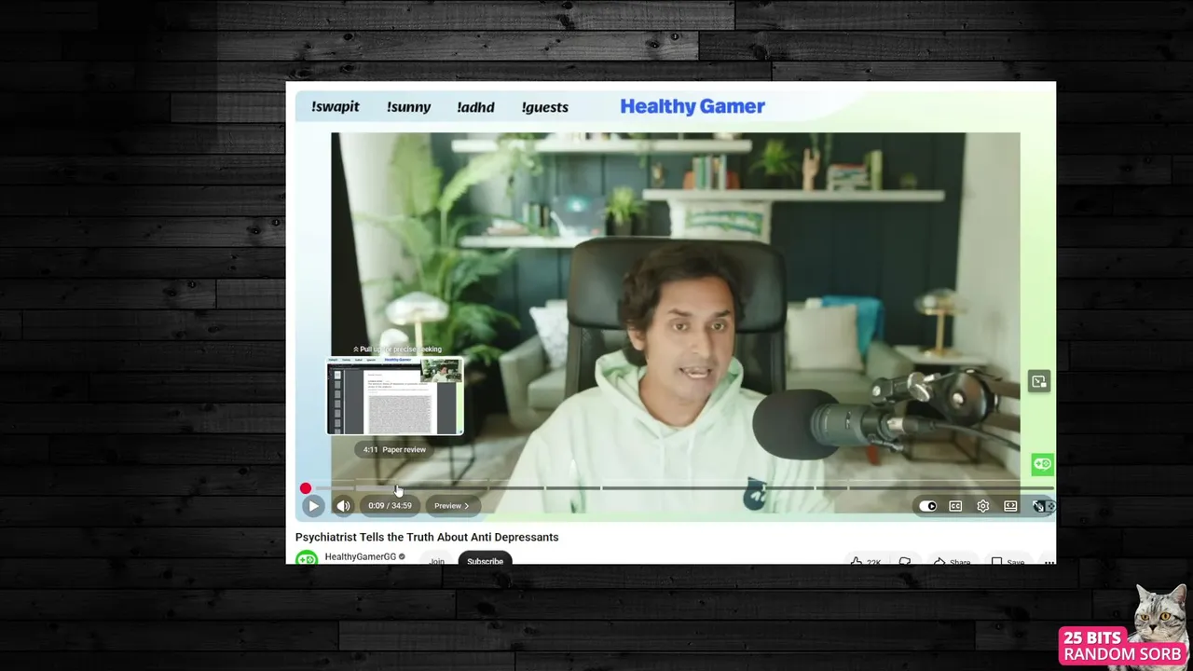Screen dimensions: 1193x671
Task: Click the !guests command label
Action: point(545,107)
